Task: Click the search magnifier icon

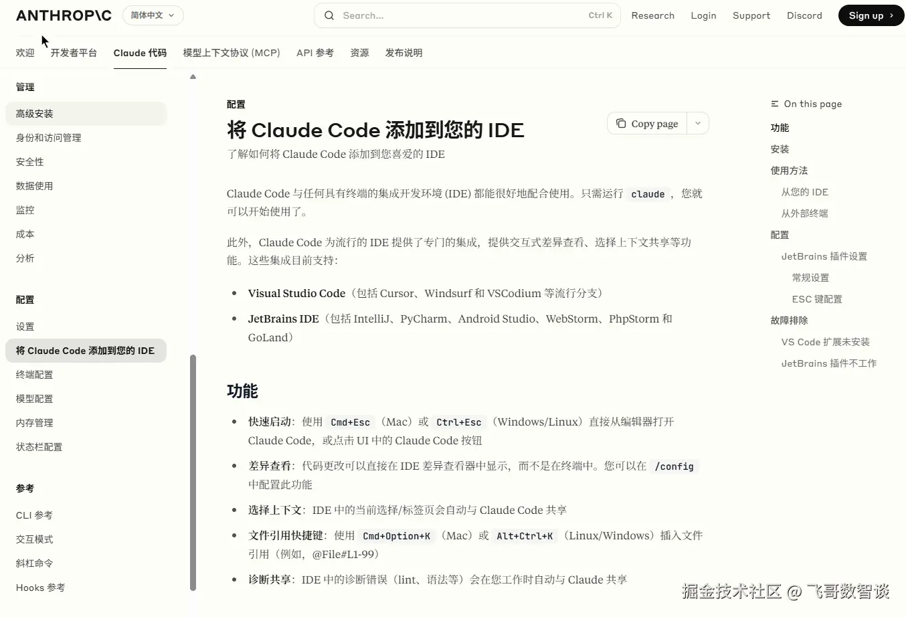Action: tap(329, 15)
